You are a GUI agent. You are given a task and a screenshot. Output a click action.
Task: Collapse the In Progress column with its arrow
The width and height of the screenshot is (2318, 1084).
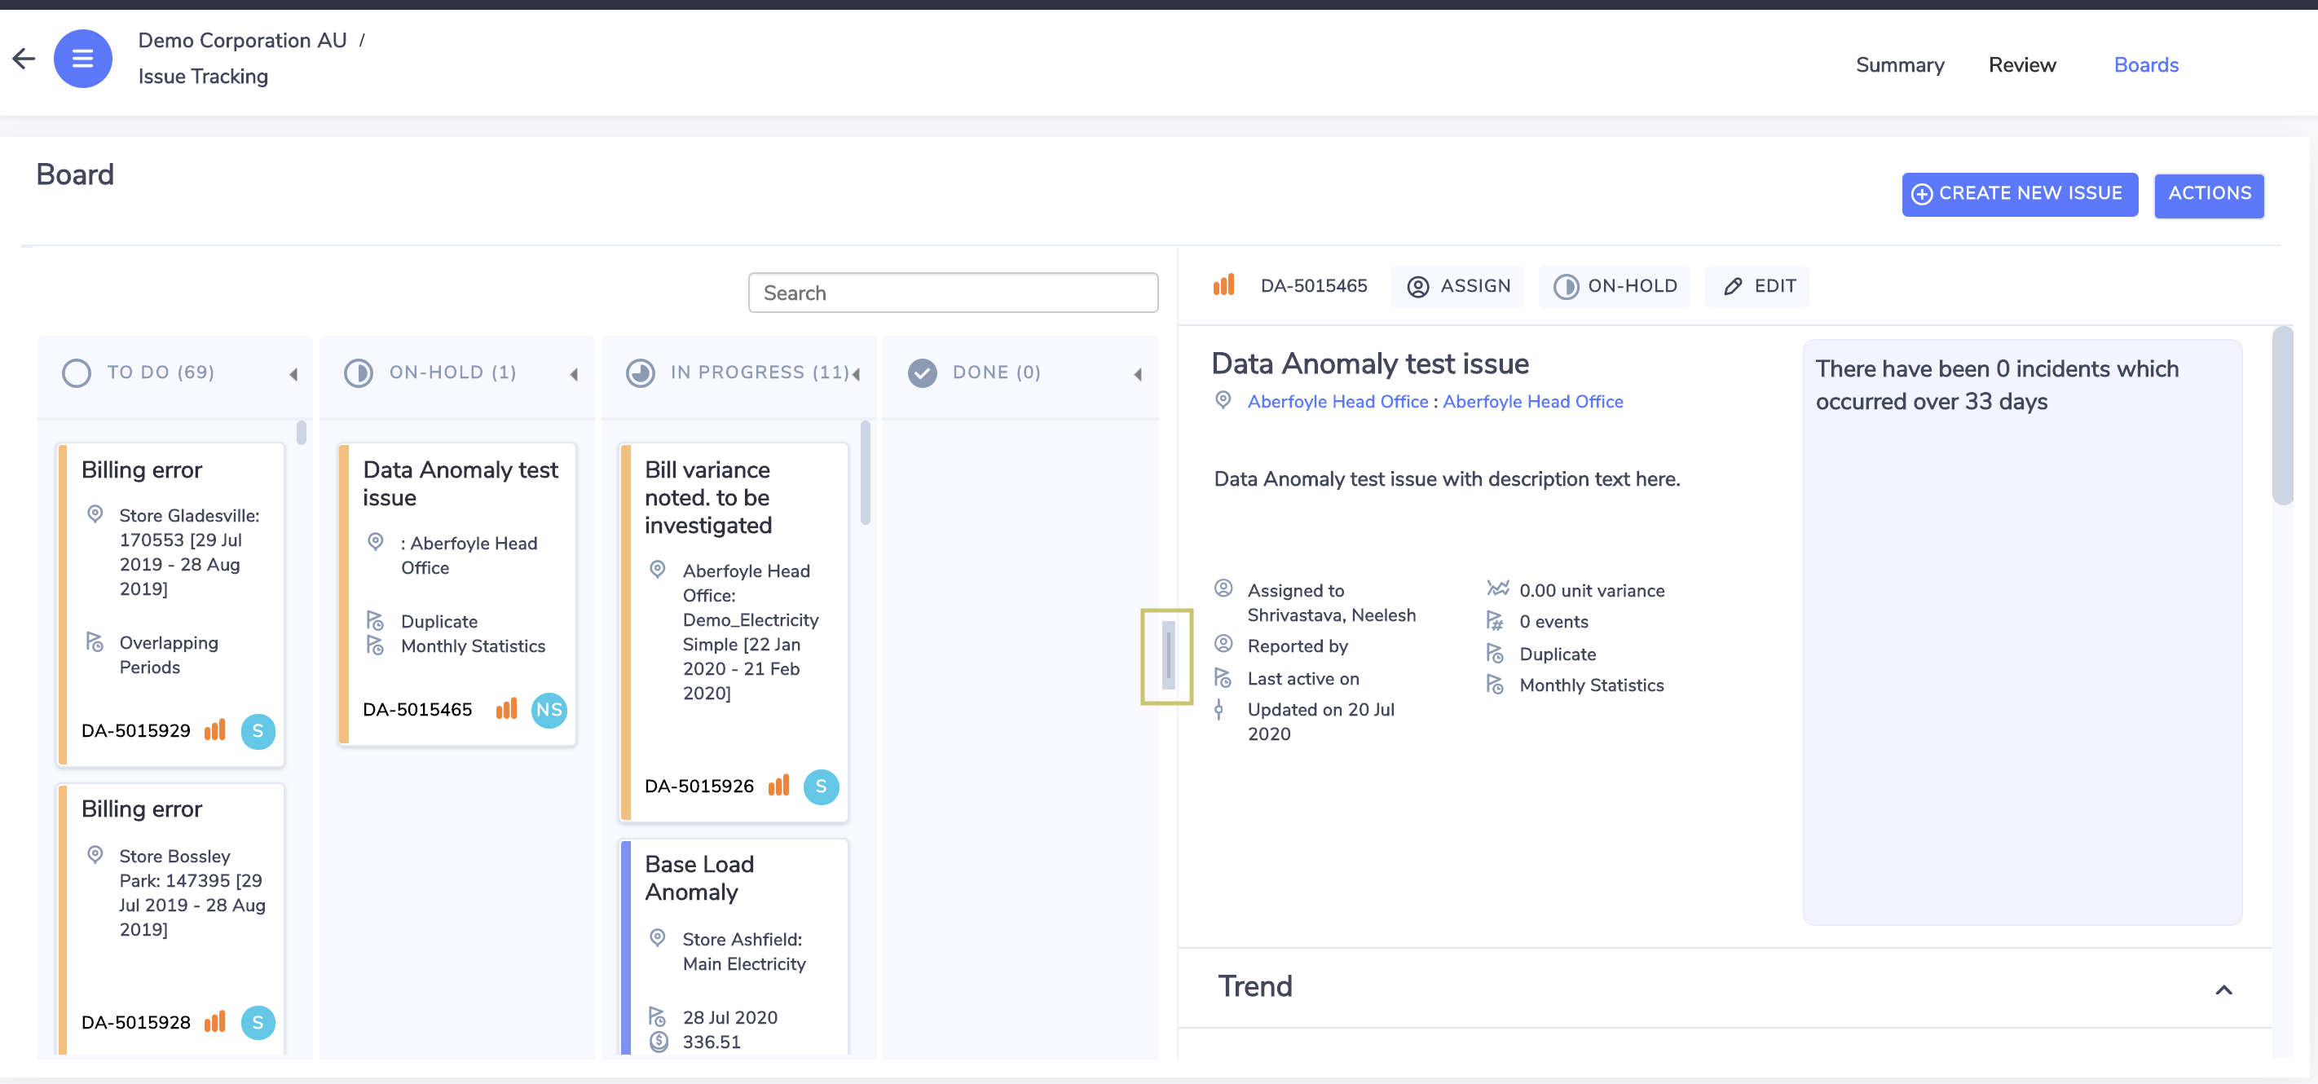click(x=857, y=374)
